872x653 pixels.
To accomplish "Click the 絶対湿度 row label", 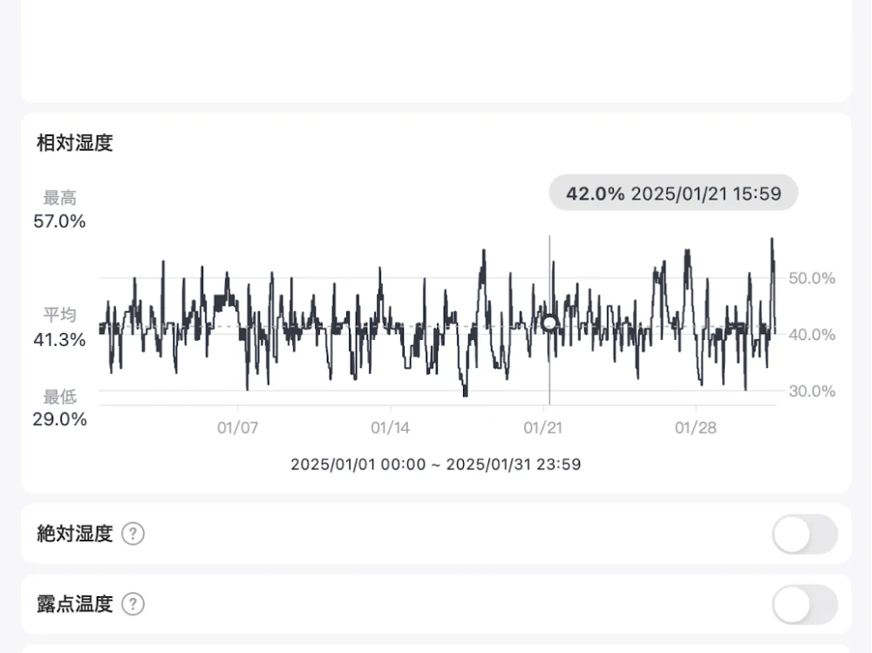I will coord(75,534).
